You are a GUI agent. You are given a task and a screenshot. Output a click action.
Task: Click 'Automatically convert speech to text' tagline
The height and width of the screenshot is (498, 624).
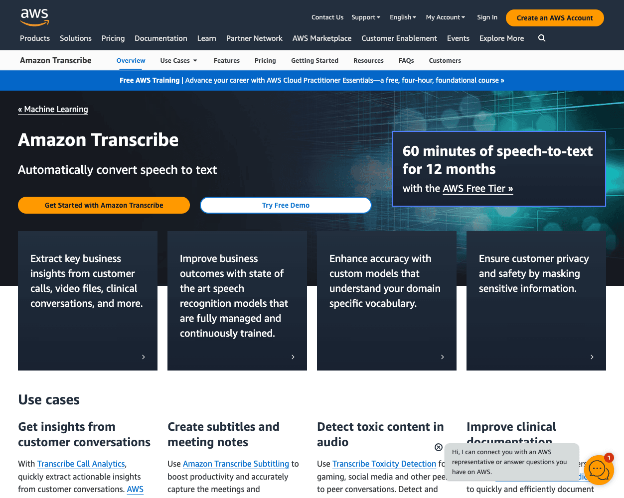coord(118,170)
